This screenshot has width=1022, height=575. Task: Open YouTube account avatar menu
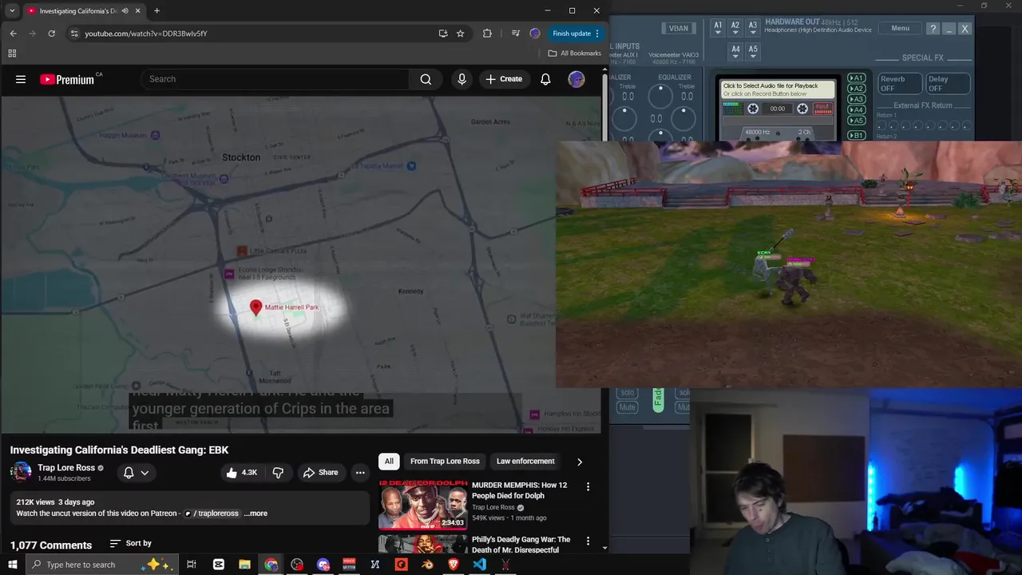pyautogui.click(x=576, y=79)
